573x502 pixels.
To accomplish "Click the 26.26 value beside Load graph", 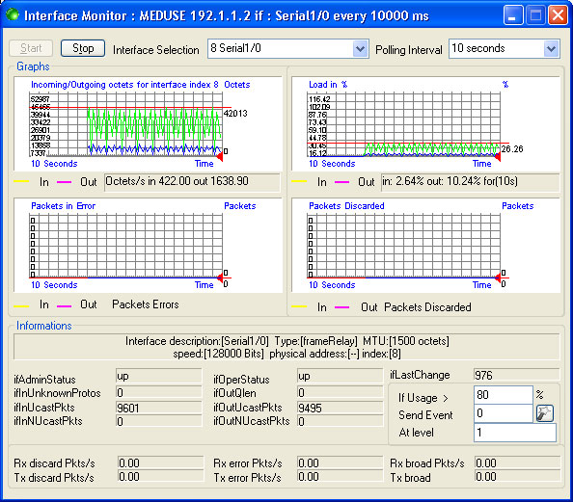I will pyautogui.click(x=512, y=149).
